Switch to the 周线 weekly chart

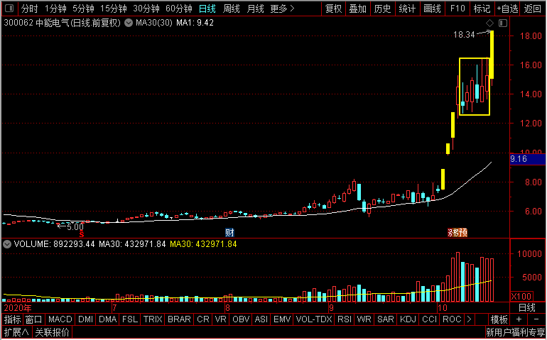click(x=231, y=9)
